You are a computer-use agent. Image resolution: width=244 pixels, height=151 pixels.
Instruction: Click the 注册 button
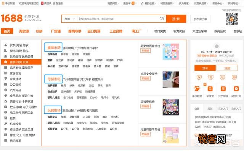pyautogui.click(x=227, y=68)
